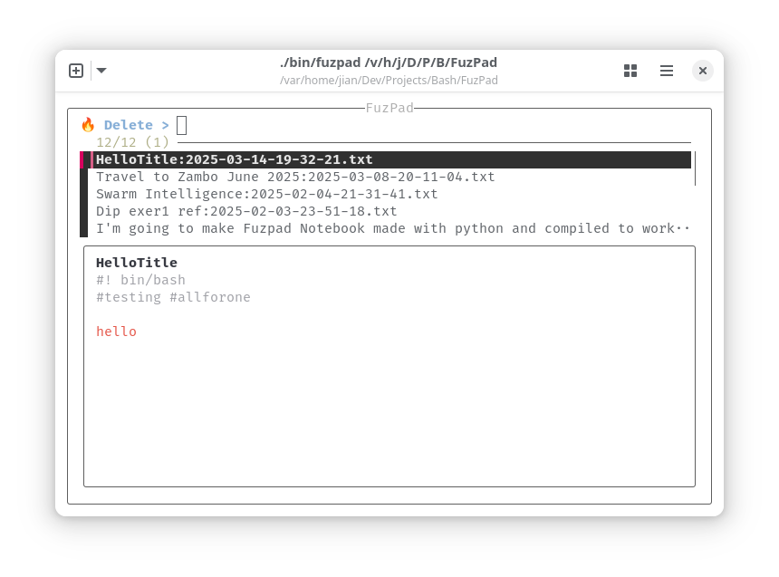Click the fire emoji prompt icon

[x=88, y=125]
